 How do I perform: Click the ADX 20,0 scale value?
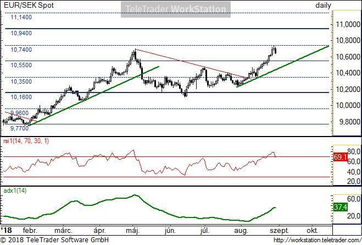(354, 216)
